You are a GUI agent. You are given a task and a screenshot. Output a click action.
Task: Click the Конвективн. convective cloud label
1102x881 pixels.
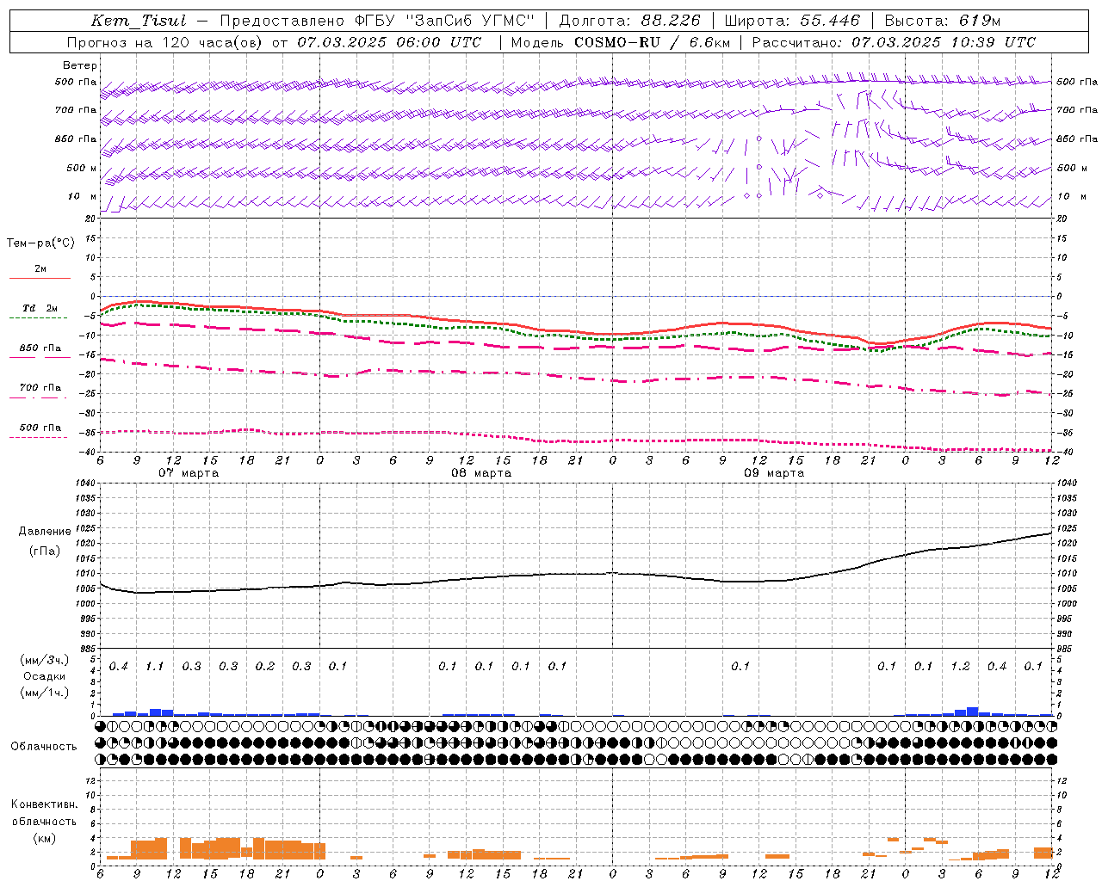[x=44, y=804]
